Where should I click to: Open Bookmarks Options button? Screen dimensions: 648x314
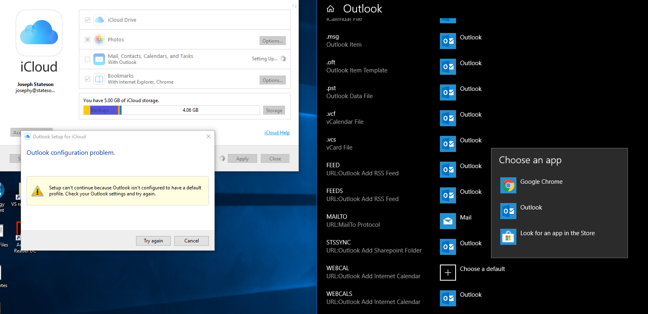(272, 80)
